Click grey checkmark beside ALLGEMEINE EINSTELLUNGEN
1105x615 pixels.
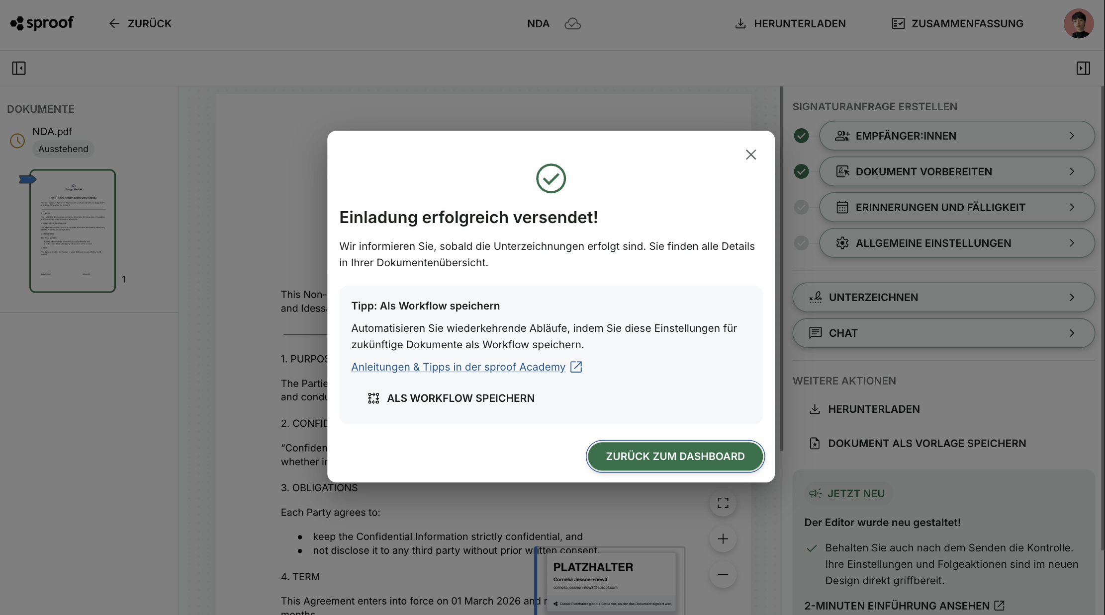coord(801,243)
